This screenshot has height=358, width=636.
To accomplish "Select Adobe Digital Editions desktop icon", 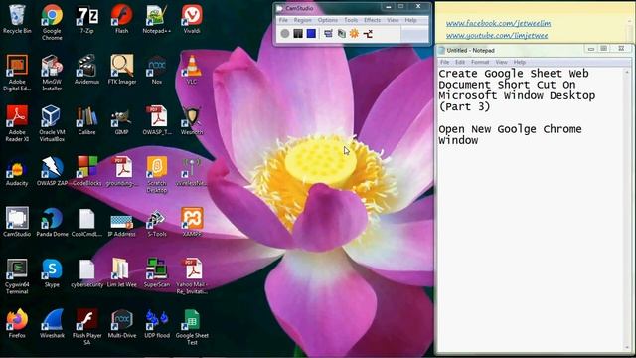I will pyautogui.click(x=17, y=73).
